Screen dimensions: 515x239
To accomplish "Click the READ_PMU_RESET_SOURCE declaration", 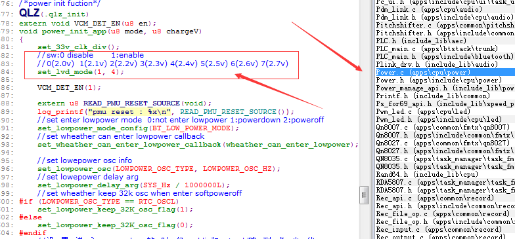I will pyautogui.click(x=131, y=103).
